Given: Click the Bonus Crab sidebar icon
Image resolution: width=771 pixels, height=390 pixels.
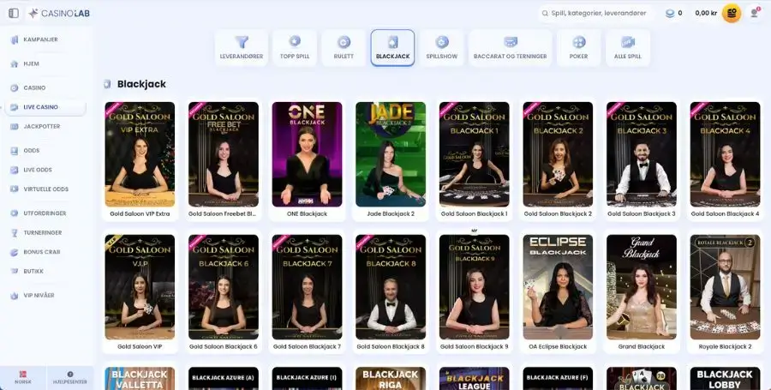Looking at the screenshot, I should [15, 252].
